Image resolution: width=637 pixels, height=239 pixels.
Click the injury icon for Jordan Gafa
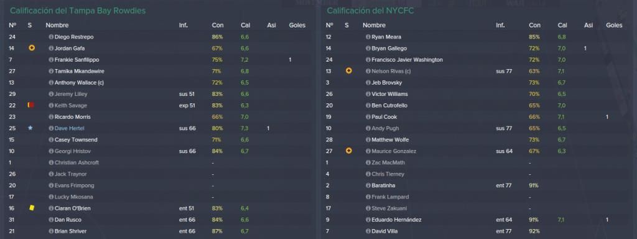32,48
